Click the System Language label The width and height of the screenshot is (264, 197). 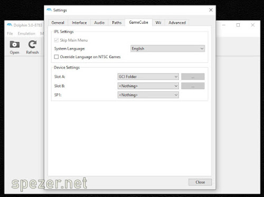coord(70,49)
